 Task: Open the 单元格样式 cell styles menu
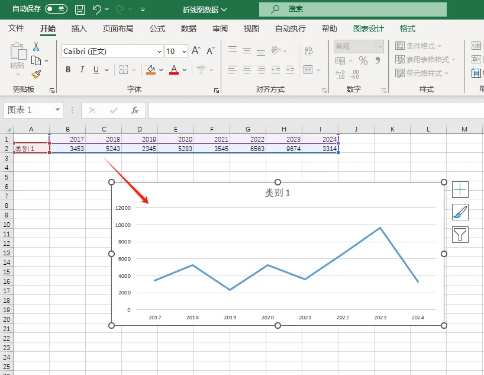[x=422, y=73]
